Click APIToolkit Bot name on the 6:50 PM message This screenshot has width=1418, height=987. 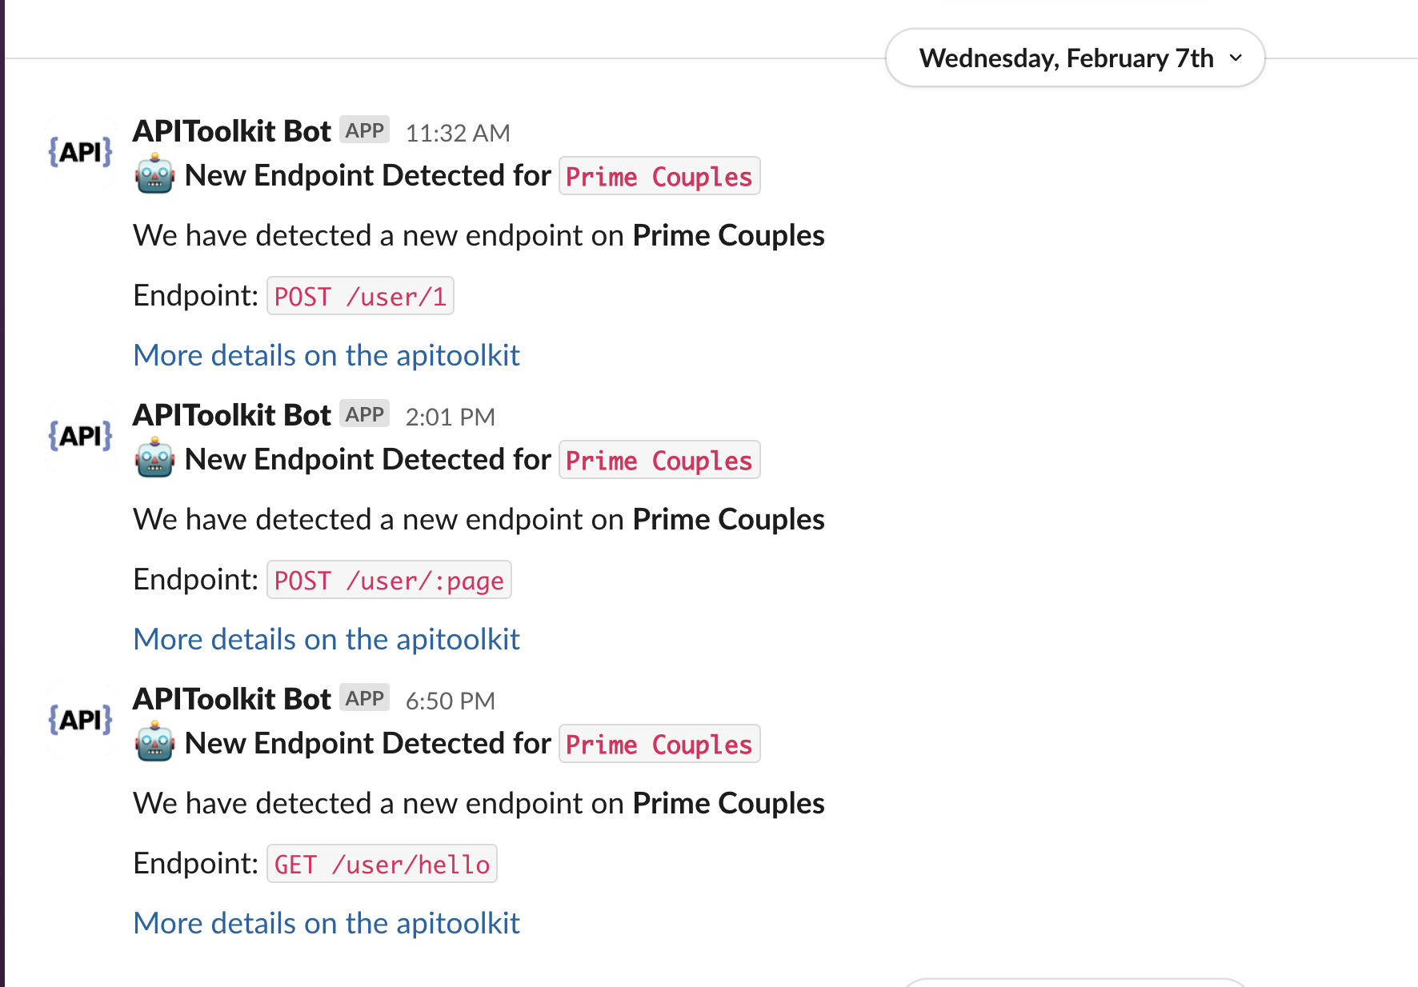pyautogui.click(x=232, y=699)
